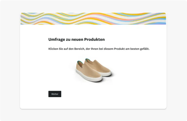
Task: Click the teal inner lining of the shoe
Action: [78, 62]
